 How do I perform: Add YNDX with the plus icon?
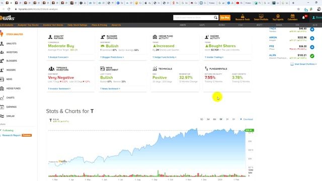(312, 29)
